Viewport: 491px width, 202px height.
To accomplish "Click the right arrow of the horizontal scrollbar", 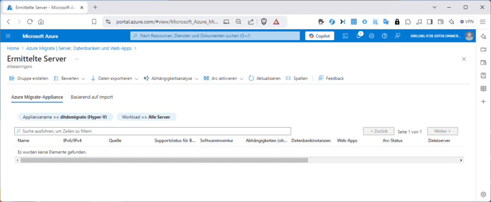I will pos(461,160).
